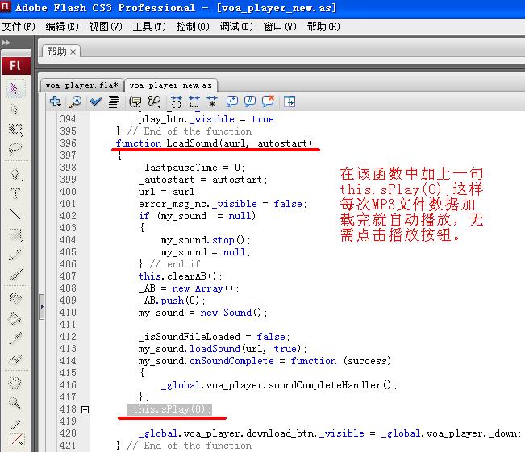Switch to the voa_player.fla tab

click(x=81, y=85)
